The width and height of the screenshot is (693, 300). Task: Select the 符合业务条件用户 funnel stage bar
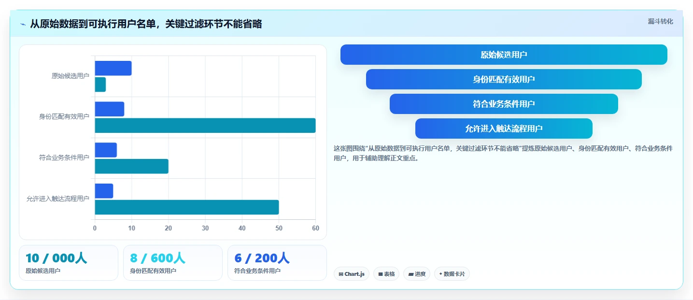pos(504,104)
